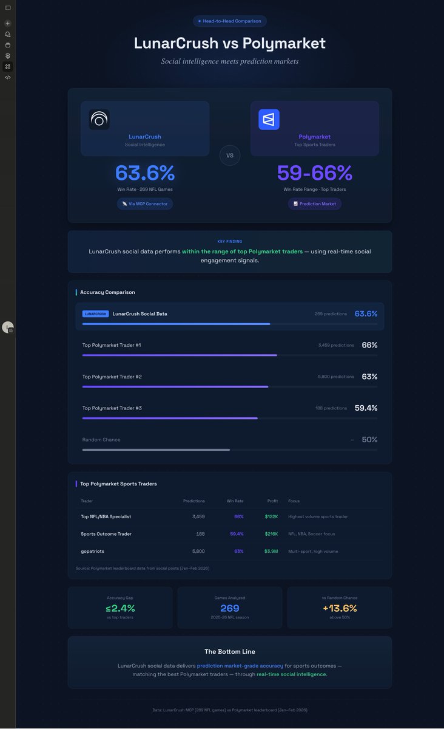444x729 pixels.
Task: Click the 50% value for Random Chance
Action: pyautogui.click(x=369, y=440)
